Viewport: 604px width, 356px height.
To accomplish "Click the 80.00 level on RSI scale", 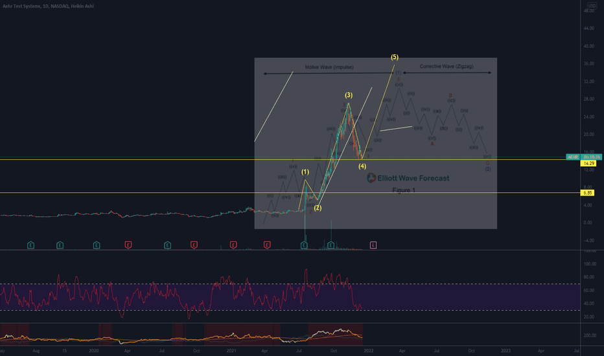I will point(590,277).
